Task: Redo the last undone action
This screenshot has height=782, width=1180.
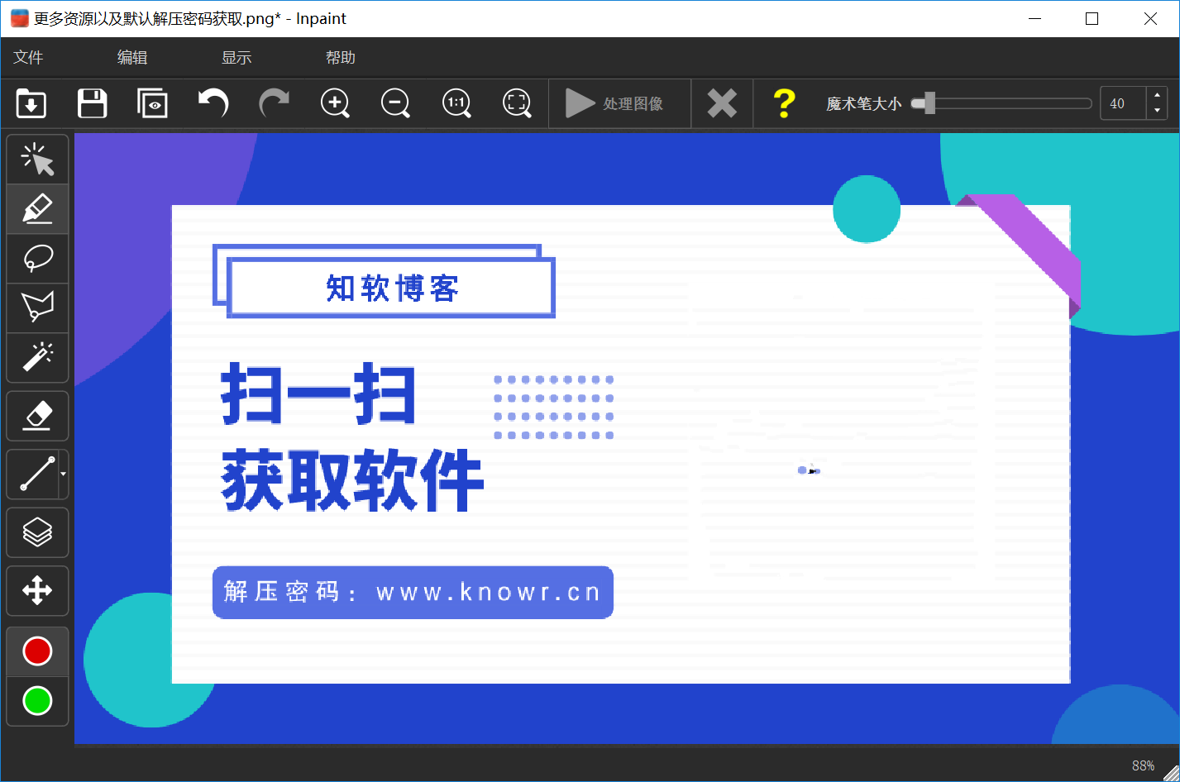Action: [x=274, y=103]
